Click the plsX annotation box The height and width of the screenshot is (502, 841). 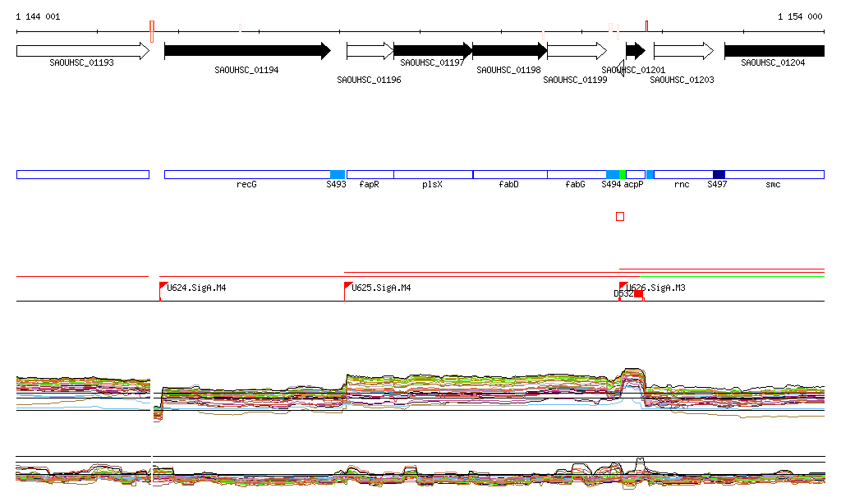(433, 174)
